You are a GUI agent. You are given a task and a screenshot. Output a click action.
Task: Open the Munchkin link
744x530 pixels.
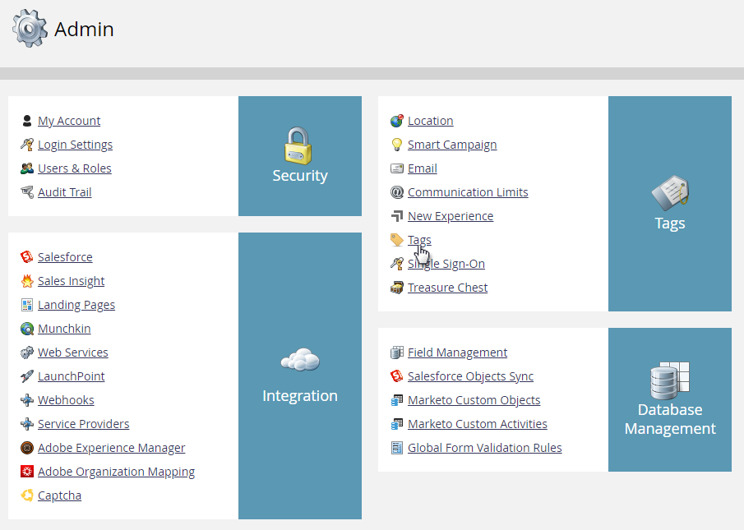[64, 329]
